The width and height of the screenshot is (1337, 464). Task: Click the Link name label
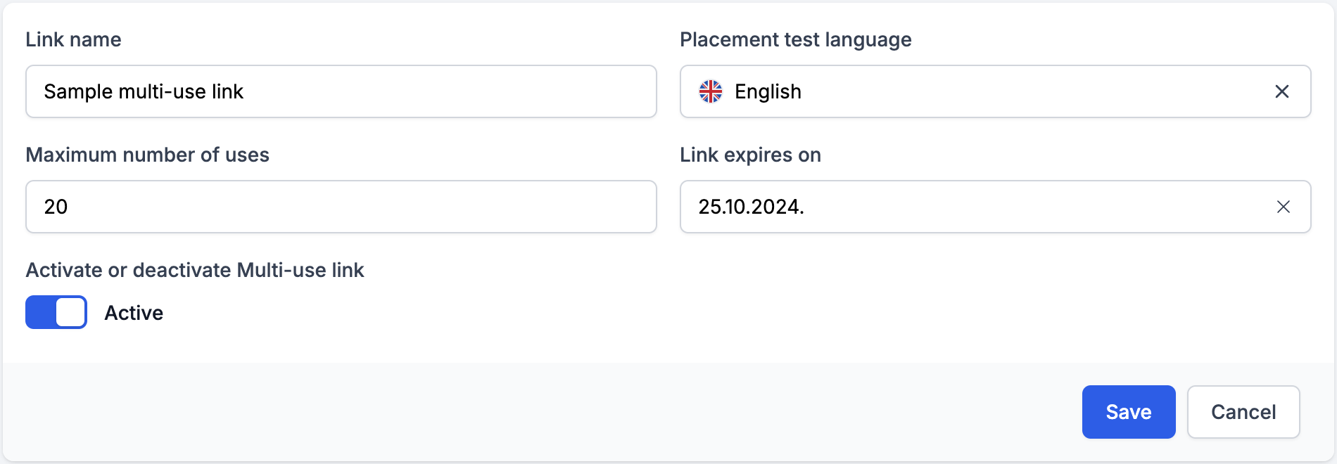coord(73,39)
